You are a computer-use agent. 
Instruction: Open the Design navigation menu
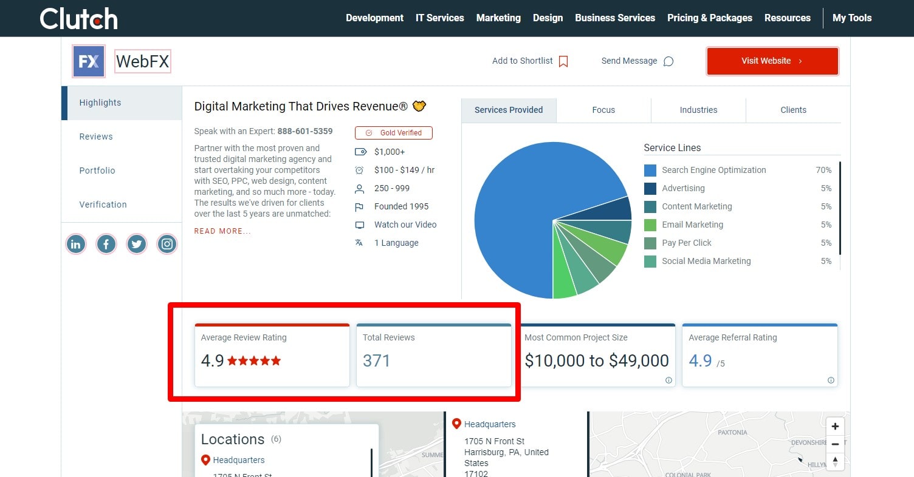(x=548, y=18)
